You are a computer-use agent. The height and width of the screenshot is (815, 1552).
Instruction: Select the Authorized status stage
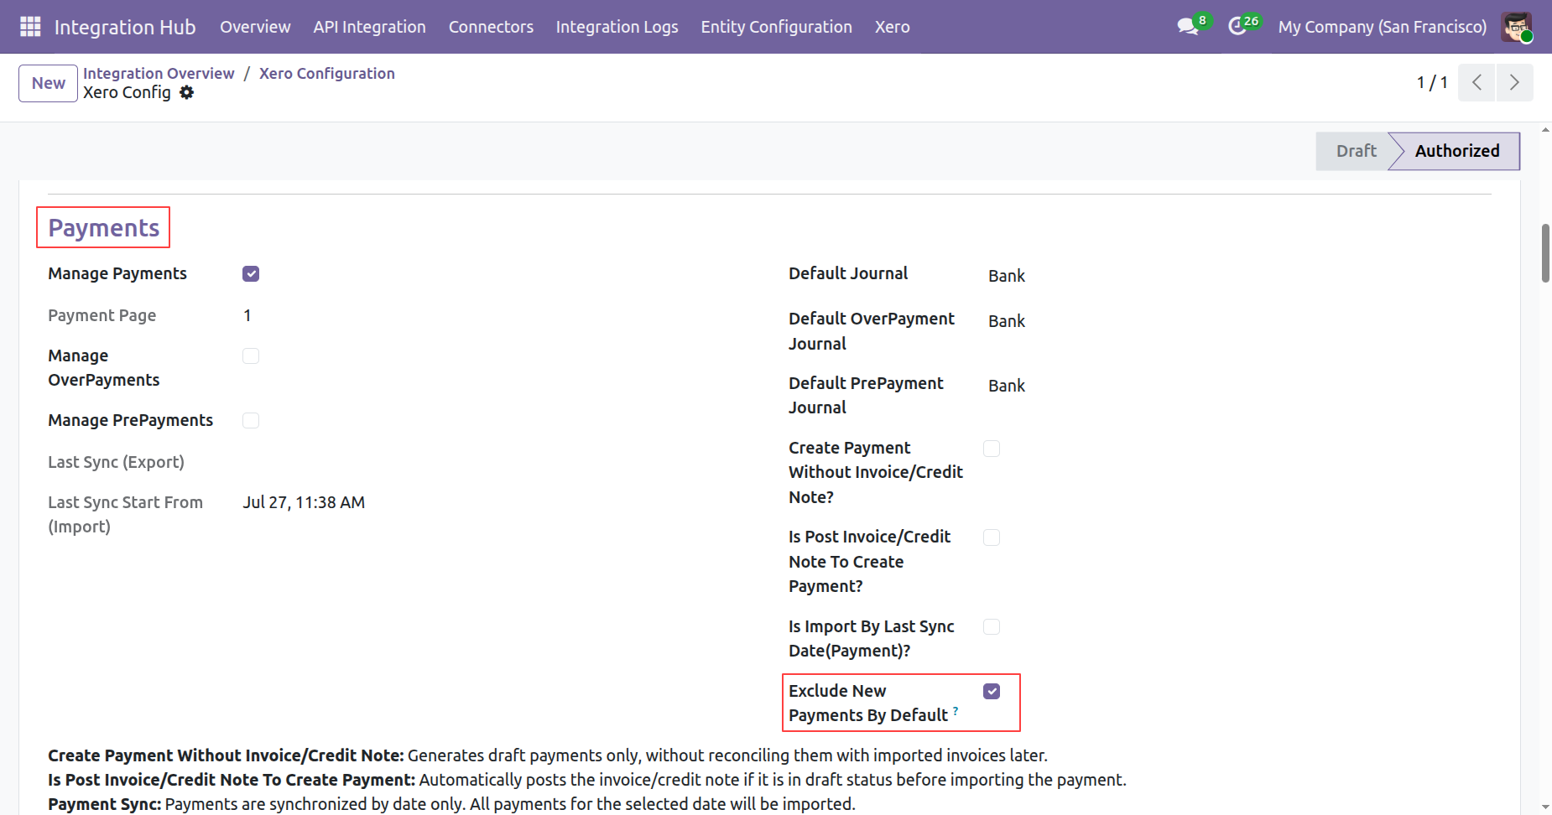[1456, 151]
